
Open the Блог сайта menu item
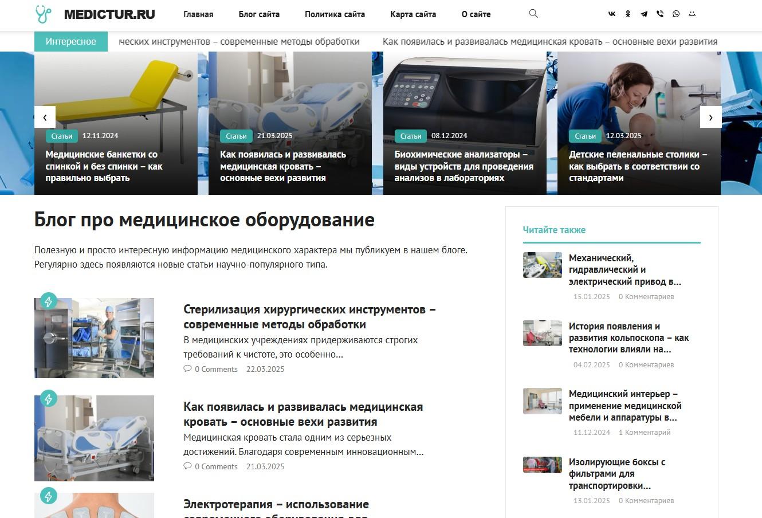tap(259, 14)
